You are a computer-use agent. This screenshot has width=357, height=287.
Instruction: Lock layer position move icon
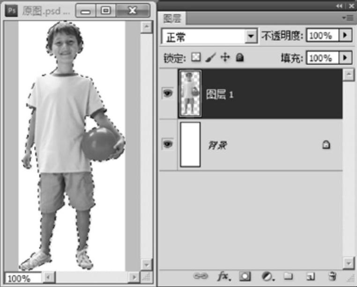225,58
